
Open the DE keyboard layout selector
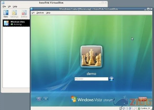click(x=46, y=99)
